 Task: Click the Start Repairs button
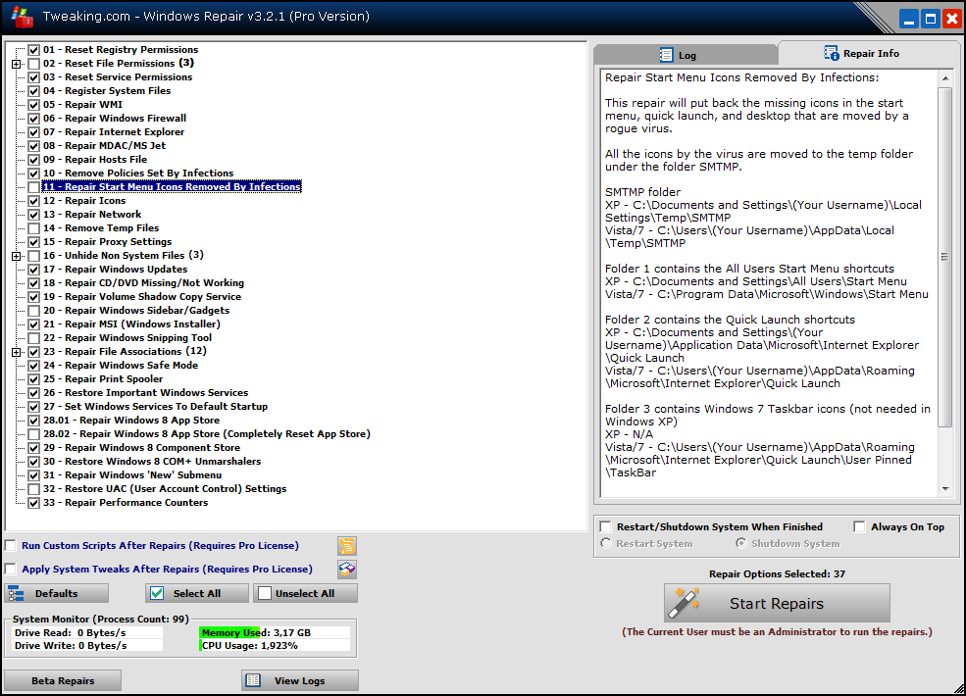click(777, 603)
